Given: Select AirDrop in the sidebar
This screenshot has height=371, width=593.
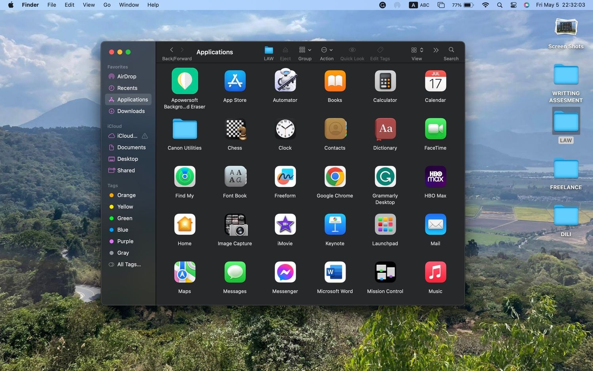Looking at the screenshot, I should click(x=128, y=77).
